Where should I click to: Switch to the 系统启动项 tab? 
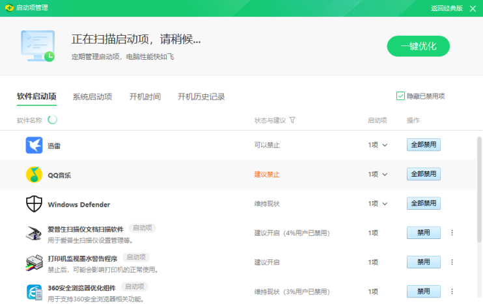pyautogui.click(x=92, y=97)
